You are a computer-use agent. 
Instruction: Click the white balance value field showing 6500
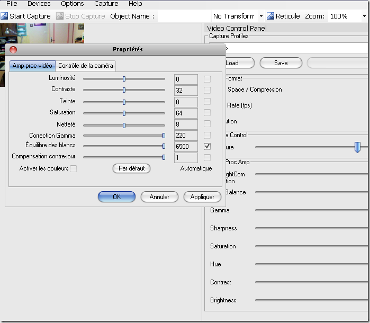pos(186,146)
